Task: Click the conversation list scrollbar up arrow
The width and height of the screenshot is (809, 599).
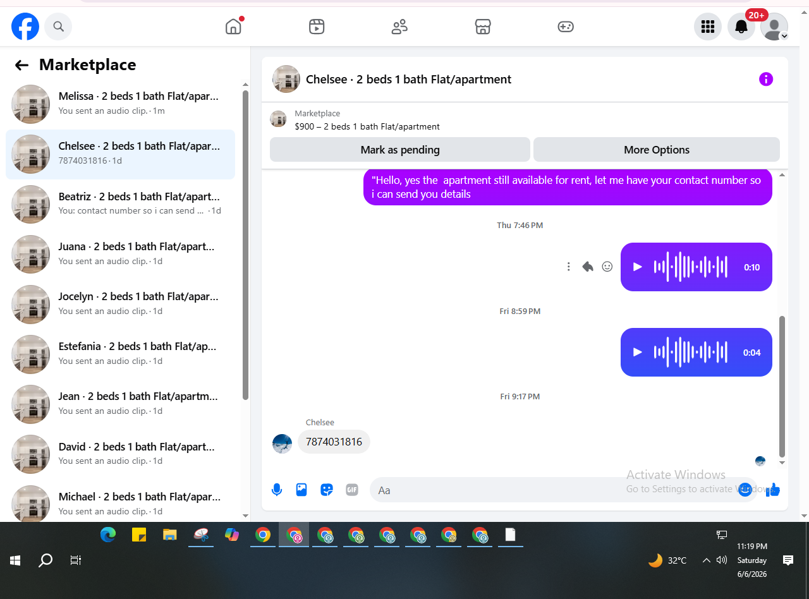Action: coord(245,85)
